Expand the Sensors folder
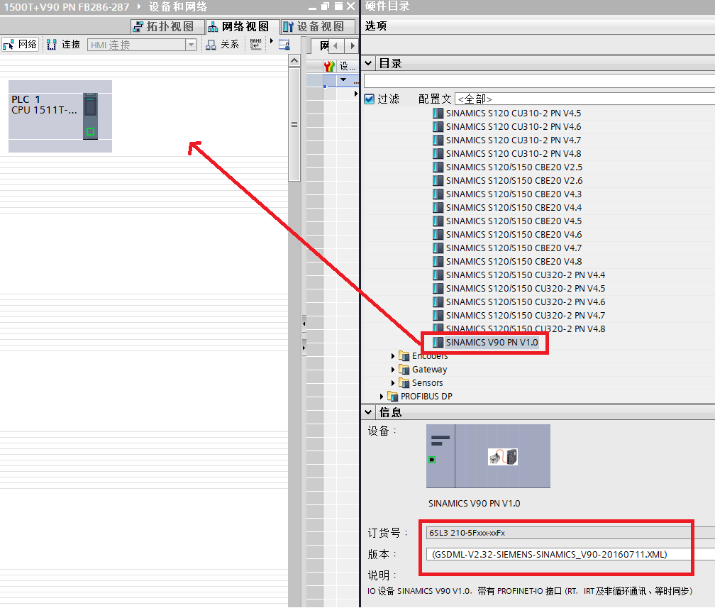 [393, 382]
